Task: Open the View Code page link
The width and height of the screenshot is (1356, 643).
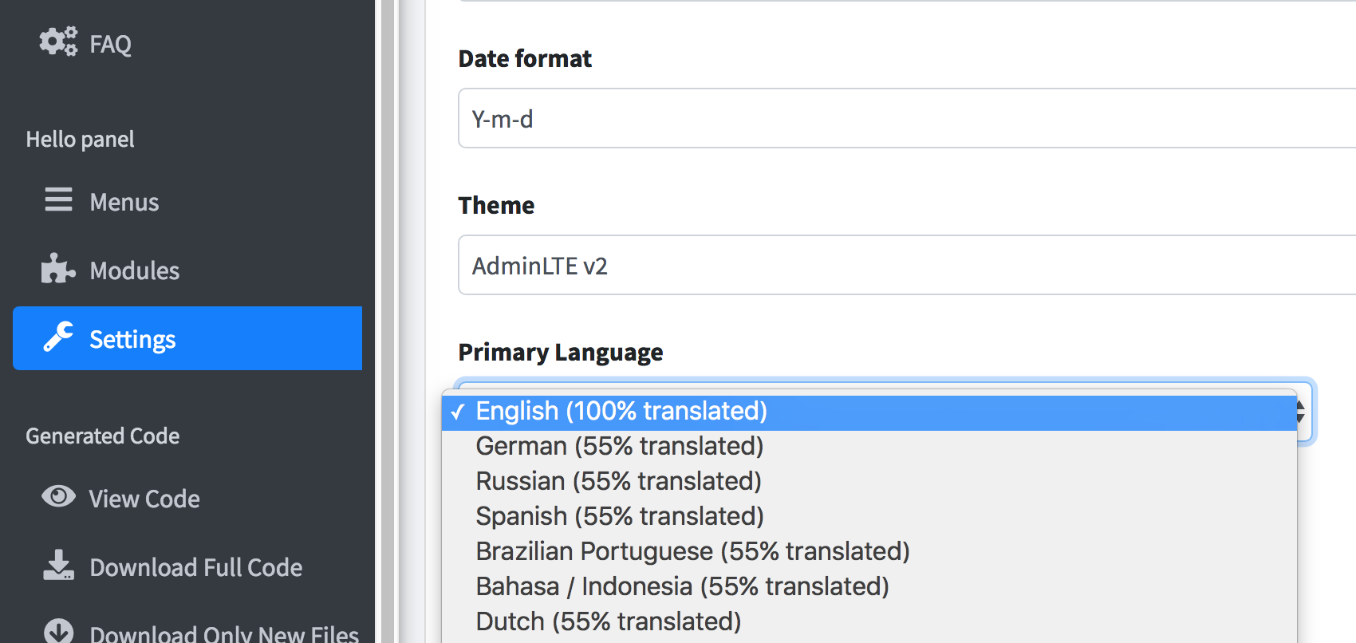Action: tap(144, 499)
